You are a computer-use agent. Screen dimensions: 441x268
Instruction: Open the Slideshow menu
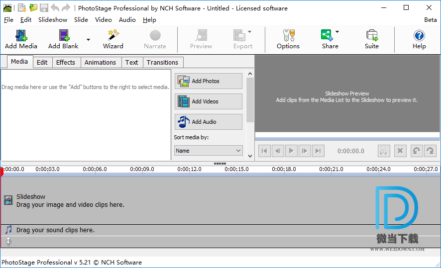pyautogui.click(x=53, y=20)
